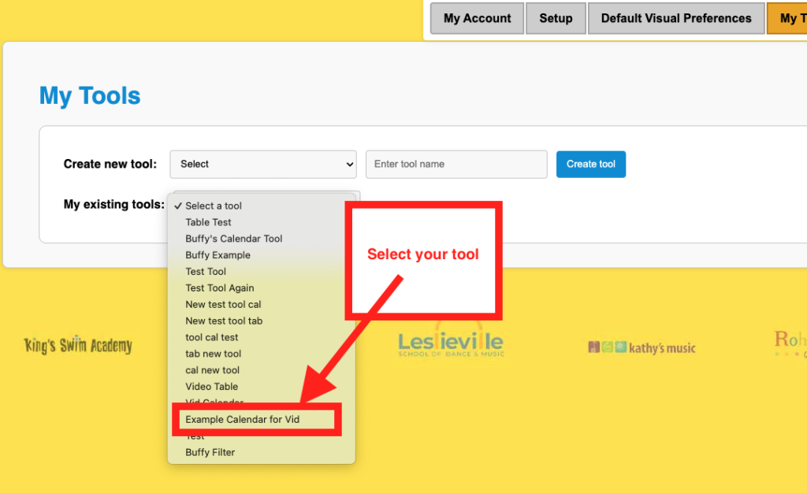Choose the checked Select a tool item
The image size is (807, 493).
(214, 206)
